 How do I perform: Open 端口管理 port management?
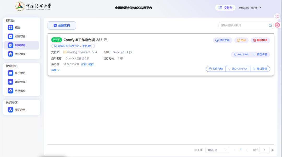260,69
